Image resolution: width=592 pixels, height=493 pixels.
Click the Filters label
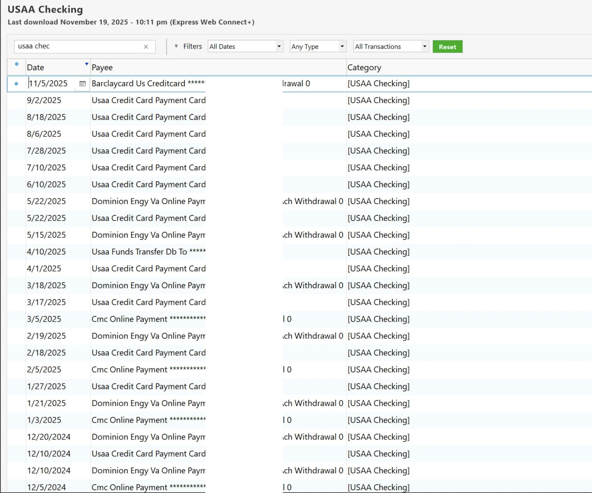192,47
